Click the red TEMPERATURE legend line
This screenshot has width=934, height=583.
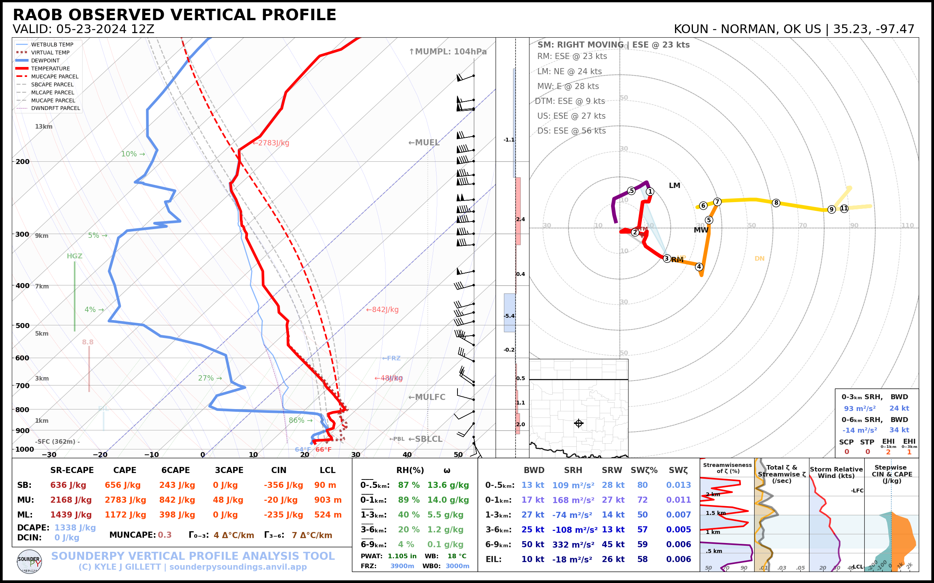22,68
